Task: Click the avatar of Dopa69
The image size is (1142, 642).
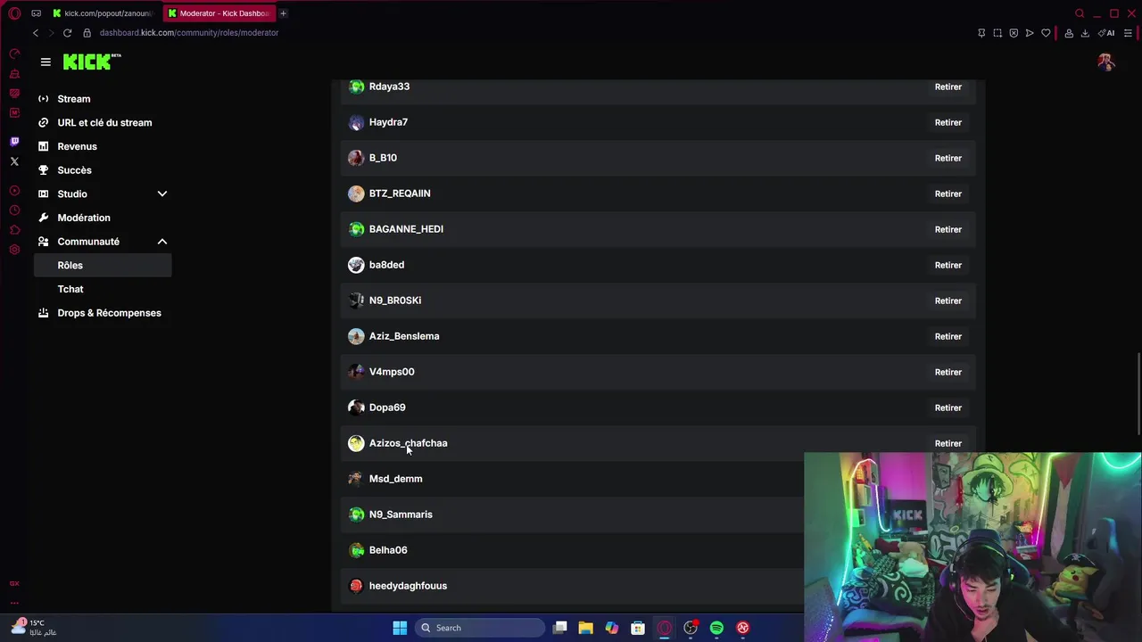Action: 356,407
